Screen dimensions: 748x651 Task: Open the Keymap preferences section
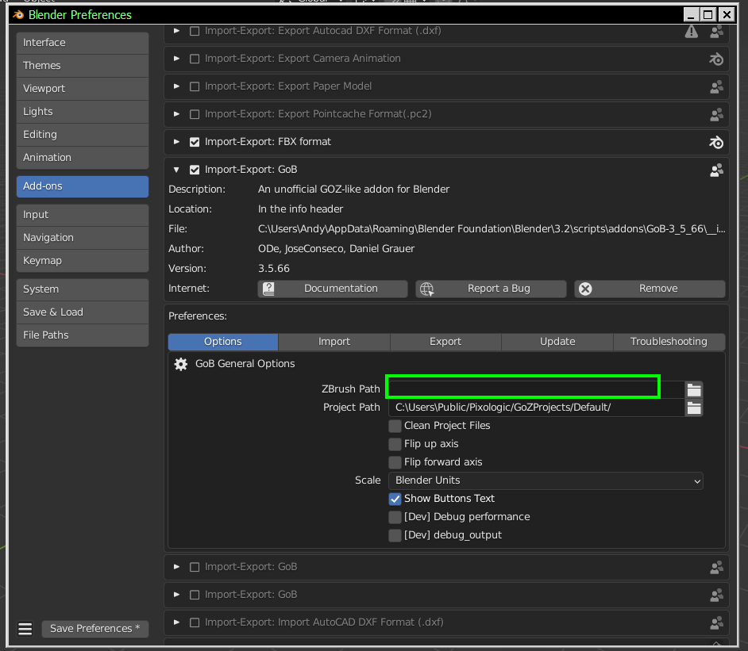(83, 261)
